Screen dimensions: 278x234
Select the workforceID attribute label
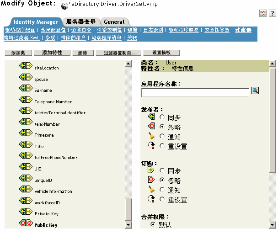point(47,202)
